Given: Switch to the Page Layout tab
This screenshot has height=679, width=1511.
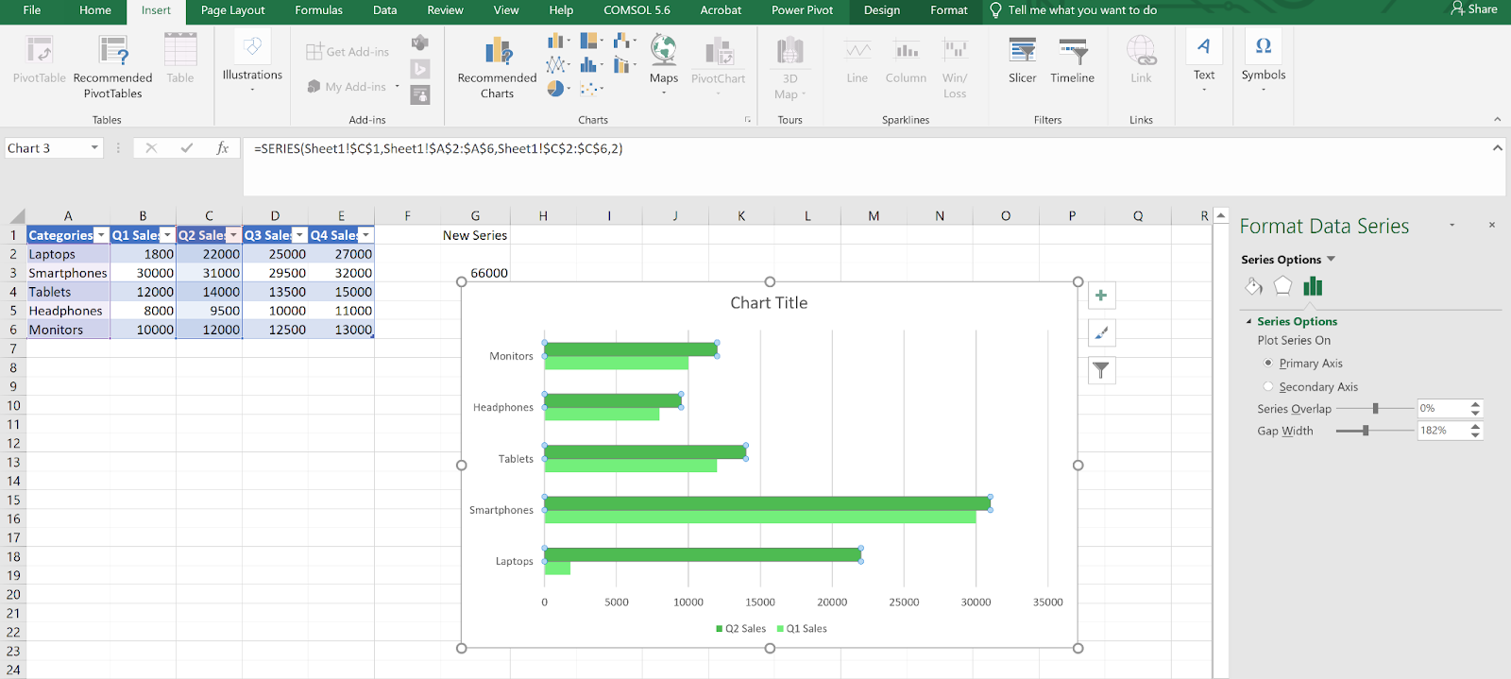Looking at the screenshot, I should click(x=233, y=10).
